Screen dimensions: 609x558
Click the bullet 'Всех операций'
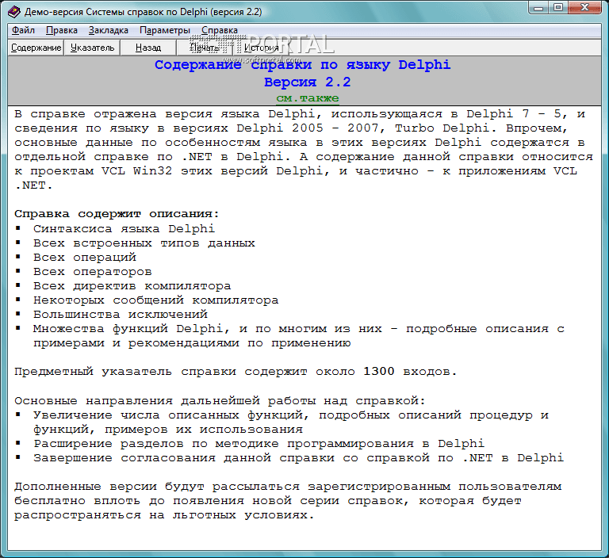click(x=85, y=258)
